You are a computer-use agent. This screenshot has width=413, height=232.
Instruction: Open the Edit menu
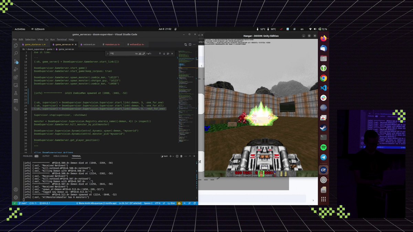pos(21,40)
